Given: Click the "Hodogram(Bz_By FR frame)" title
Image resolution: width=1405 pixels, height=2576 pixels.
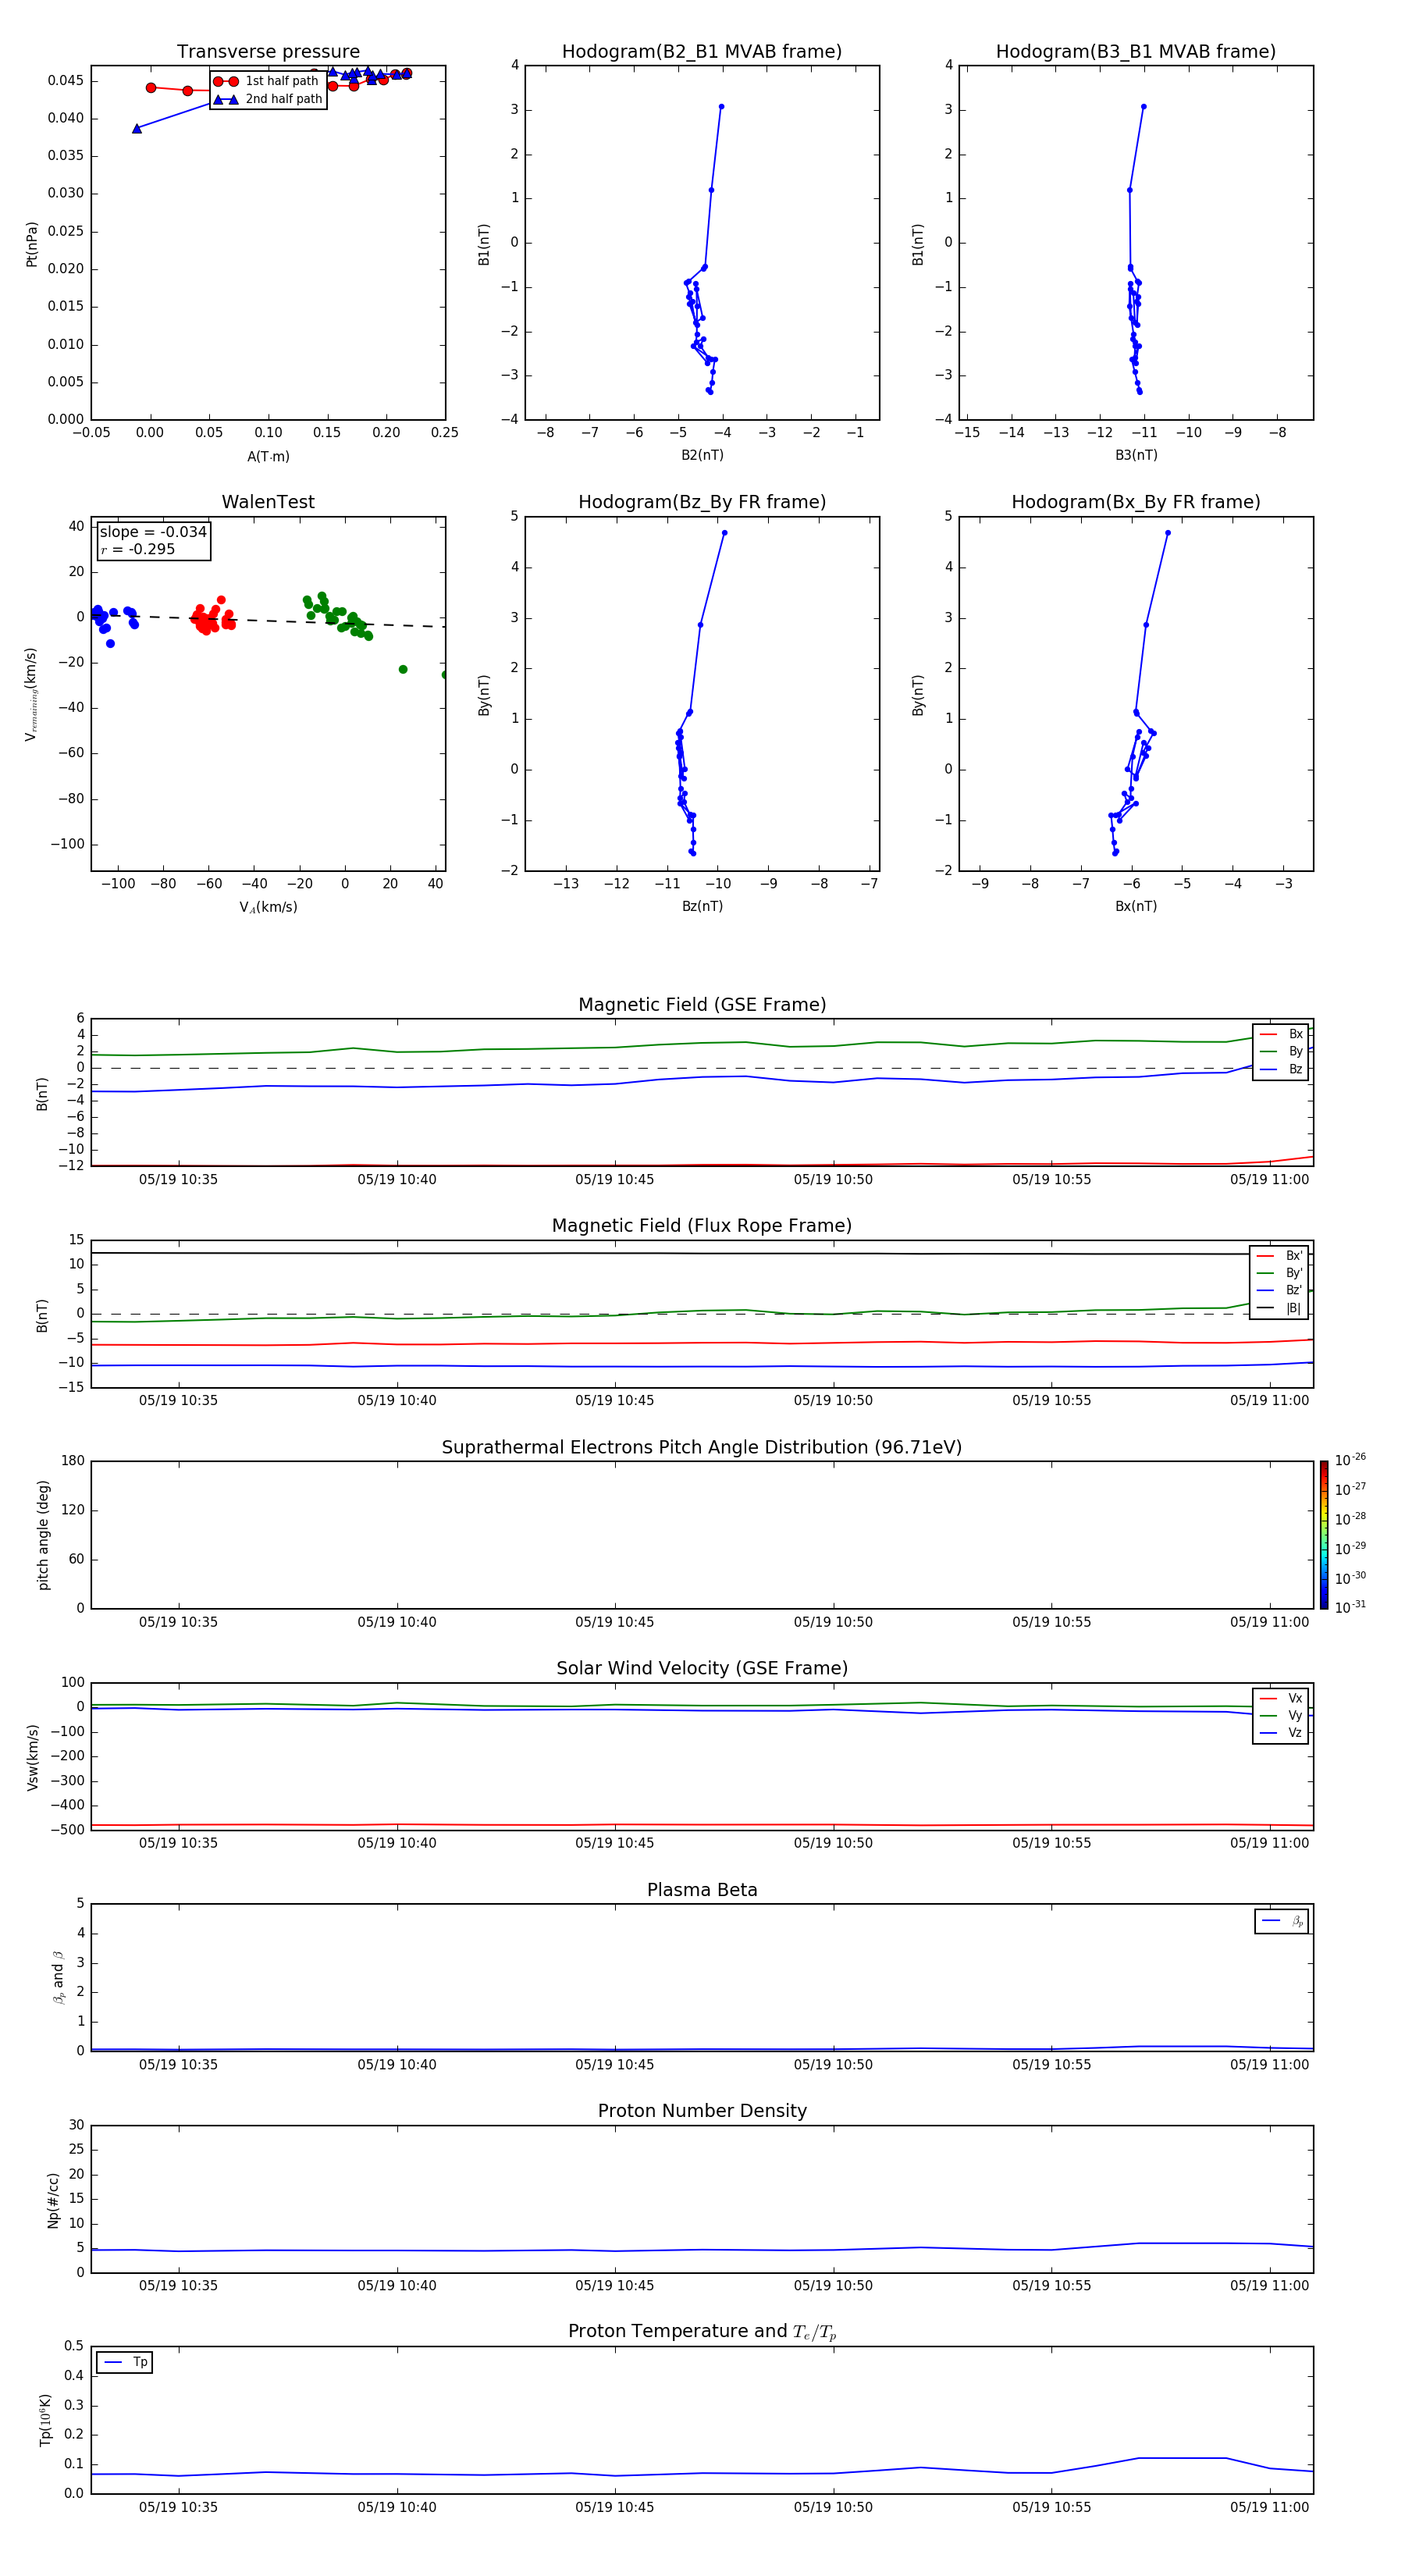Looking at the screenshot, I should (x=702, y=502).
